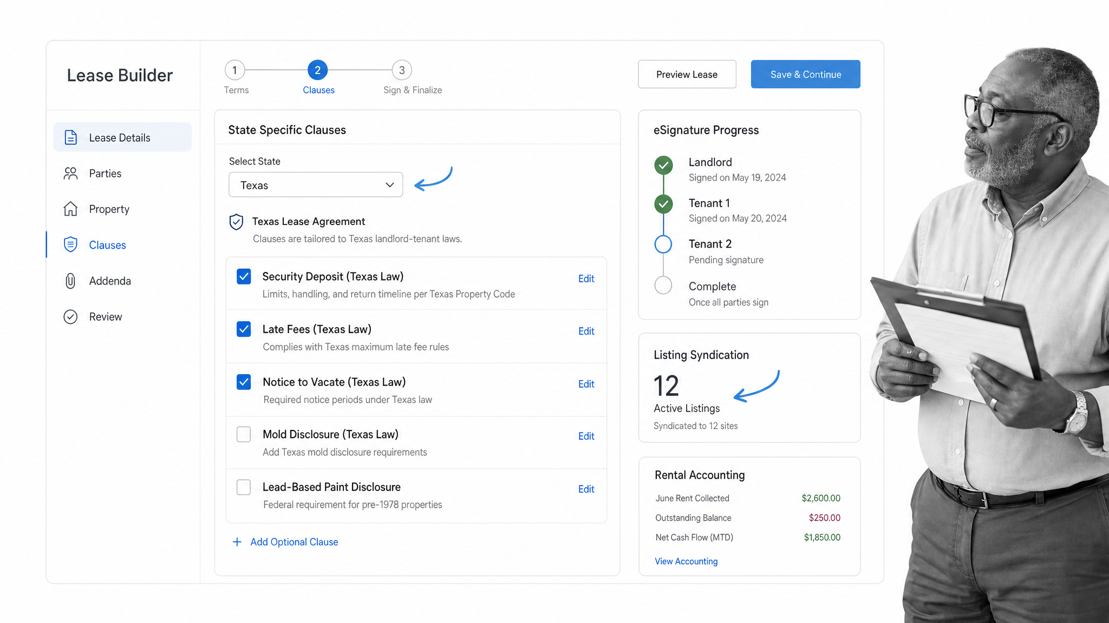Enable the Lead-Based Paint Disclosure checkbox
The image size is (1109, 623).
pos(244,487)
